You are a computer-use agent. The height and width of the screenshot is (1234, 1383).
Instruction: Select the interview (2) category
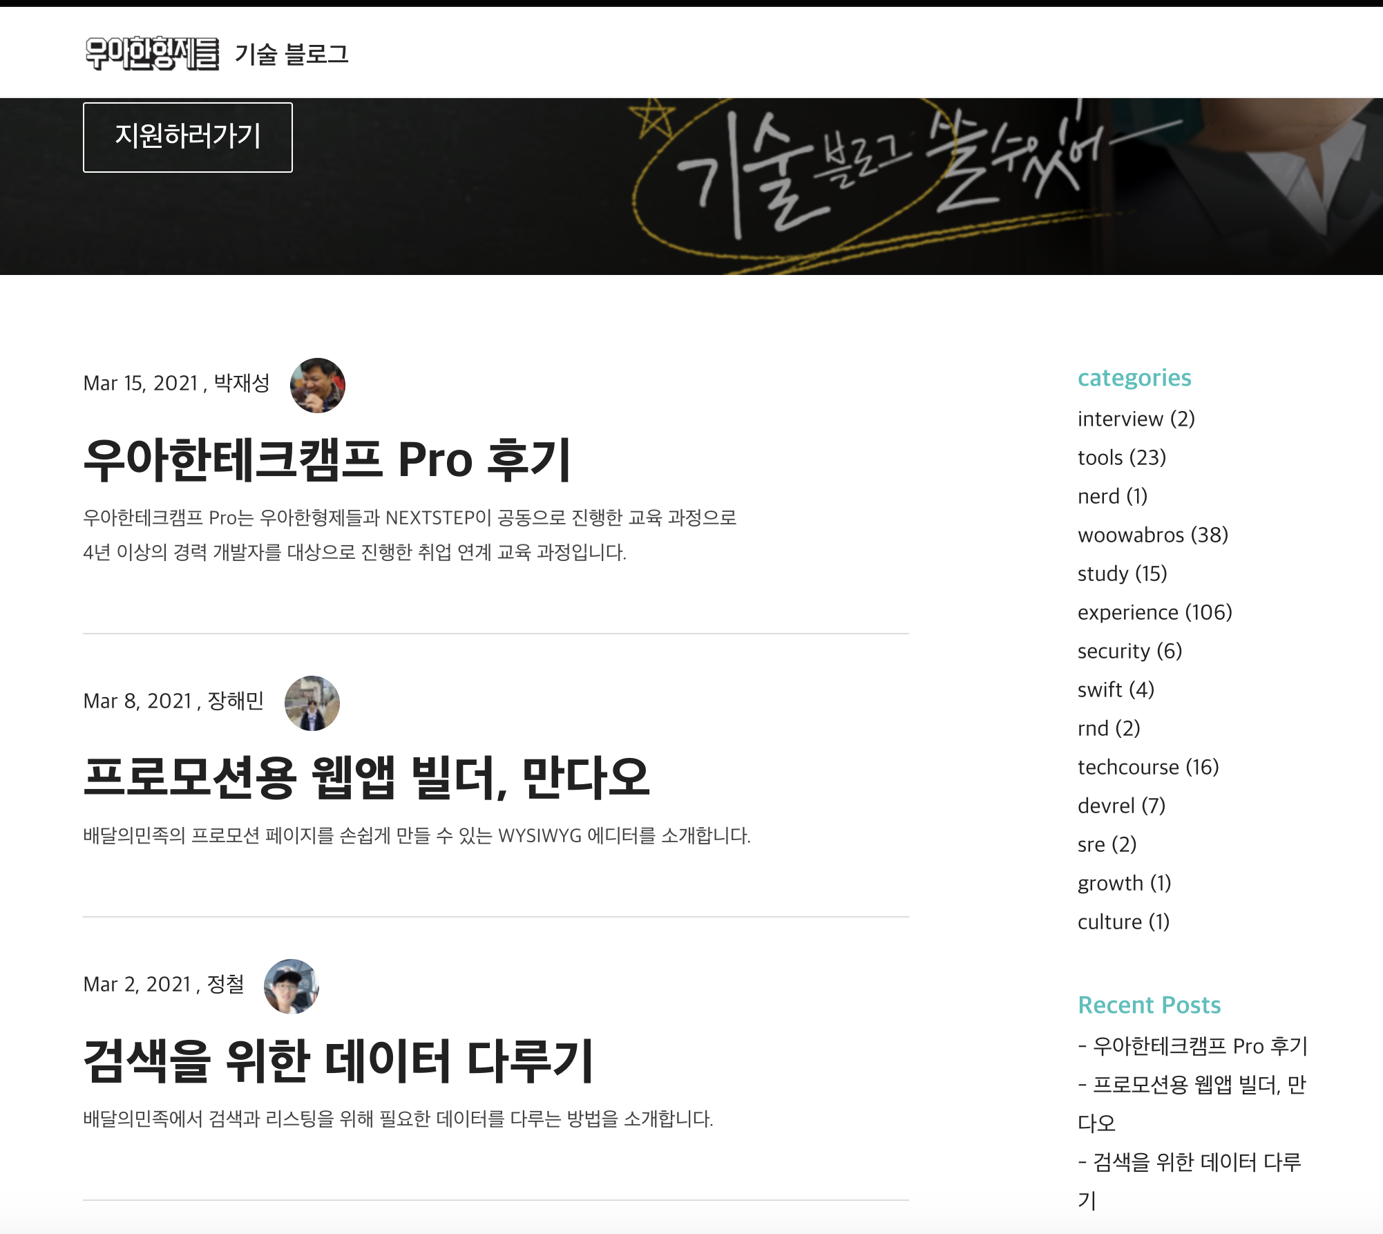[x=1136, y=419]
